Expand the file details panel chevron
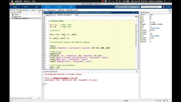 click(39, 98)
